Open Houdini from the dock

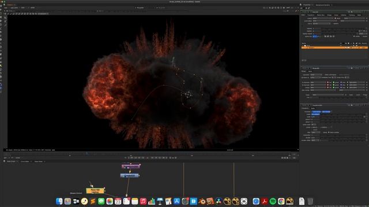210,201
